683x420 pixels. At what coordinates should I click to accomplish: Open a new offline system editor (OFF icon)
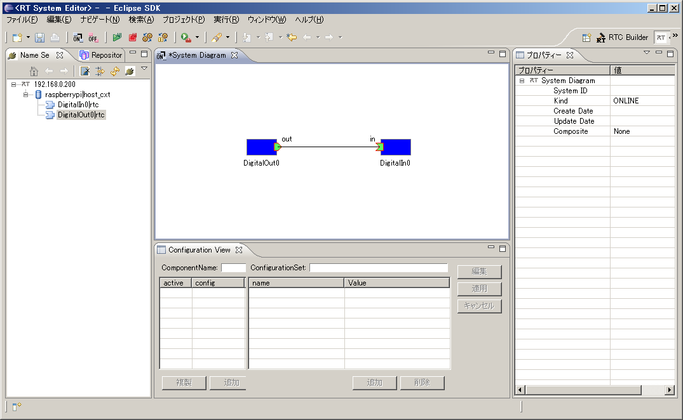93,38
